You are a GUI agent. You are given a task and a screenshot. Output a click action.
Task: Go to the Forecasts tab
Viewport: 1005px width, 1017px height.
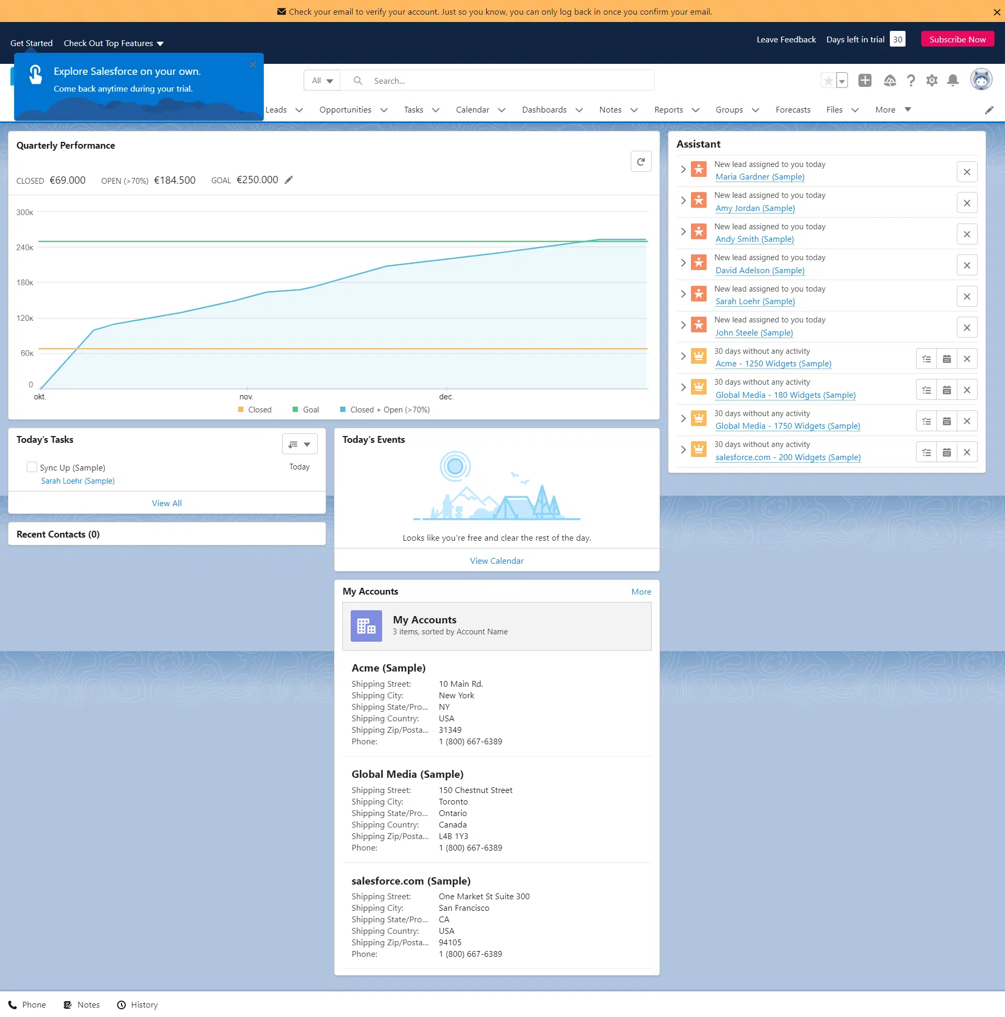pos(792,109)
